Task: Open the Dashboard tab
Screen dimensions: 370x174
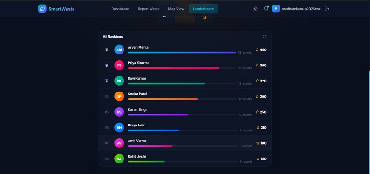Action: [120, 9]
